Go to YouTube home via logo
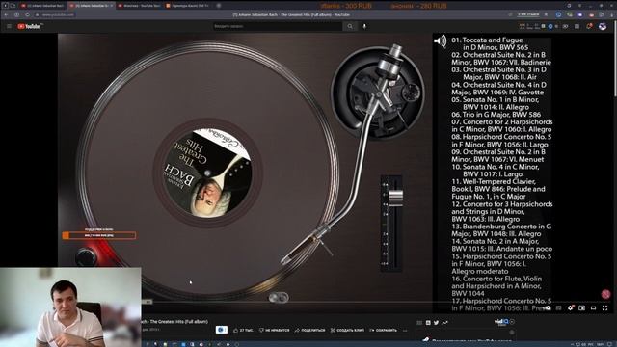 coord(28,26)
